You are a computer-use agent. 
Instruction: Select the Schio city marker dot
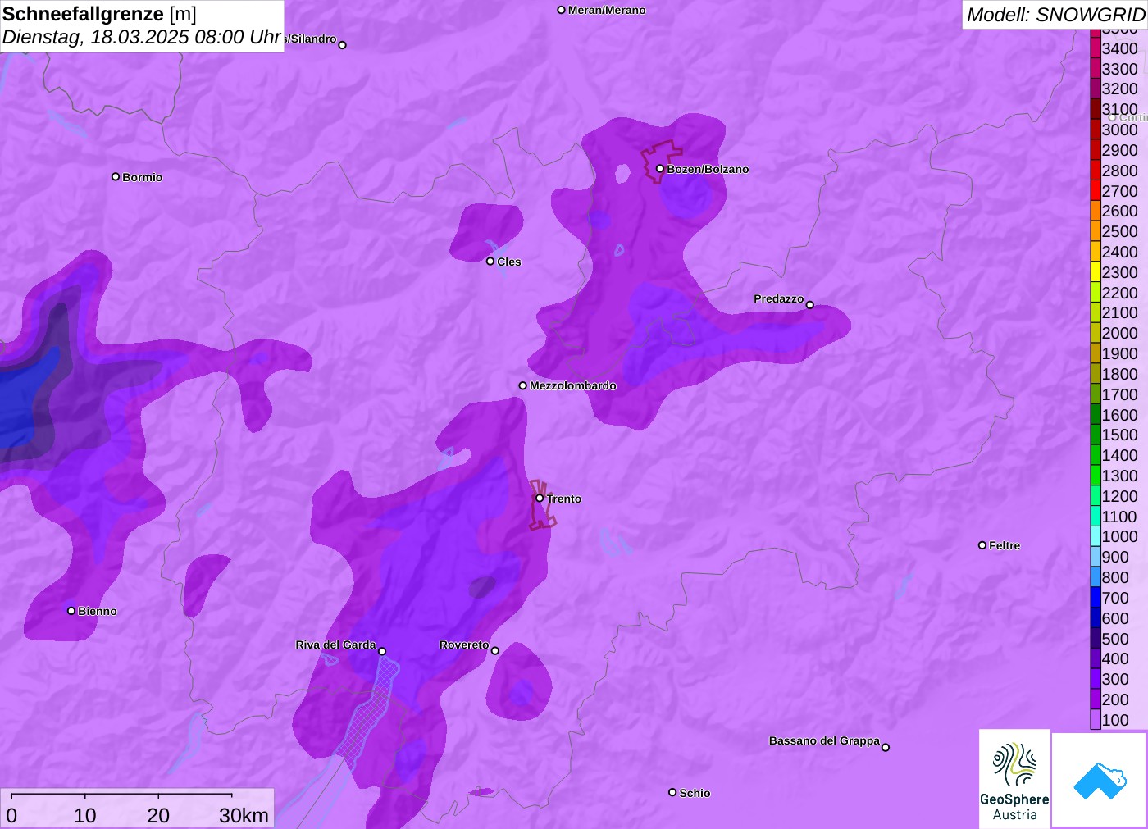click(672, 792)
